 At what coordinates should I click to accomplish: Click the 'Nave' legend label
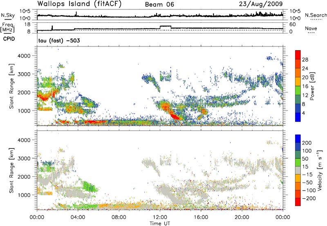(311, 28)
